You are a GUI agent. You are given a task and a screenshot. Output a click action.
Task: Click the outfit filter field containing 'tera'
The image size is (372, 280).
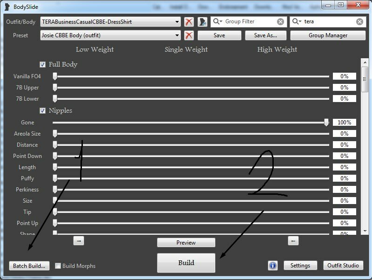click(x=328, y=21)
